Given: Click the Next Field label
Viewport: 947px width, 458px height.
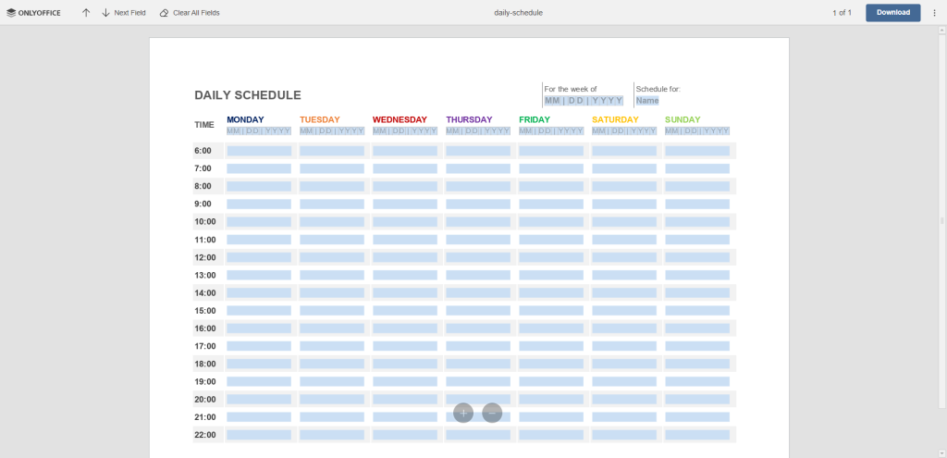Looking at the screenshot, I should (129, 13).
